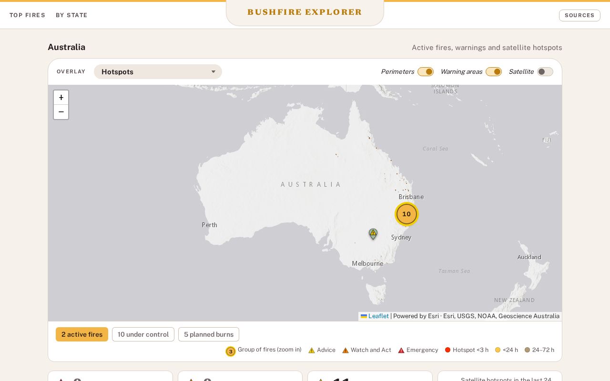Click the Australia heading

[x=67, y=47]
